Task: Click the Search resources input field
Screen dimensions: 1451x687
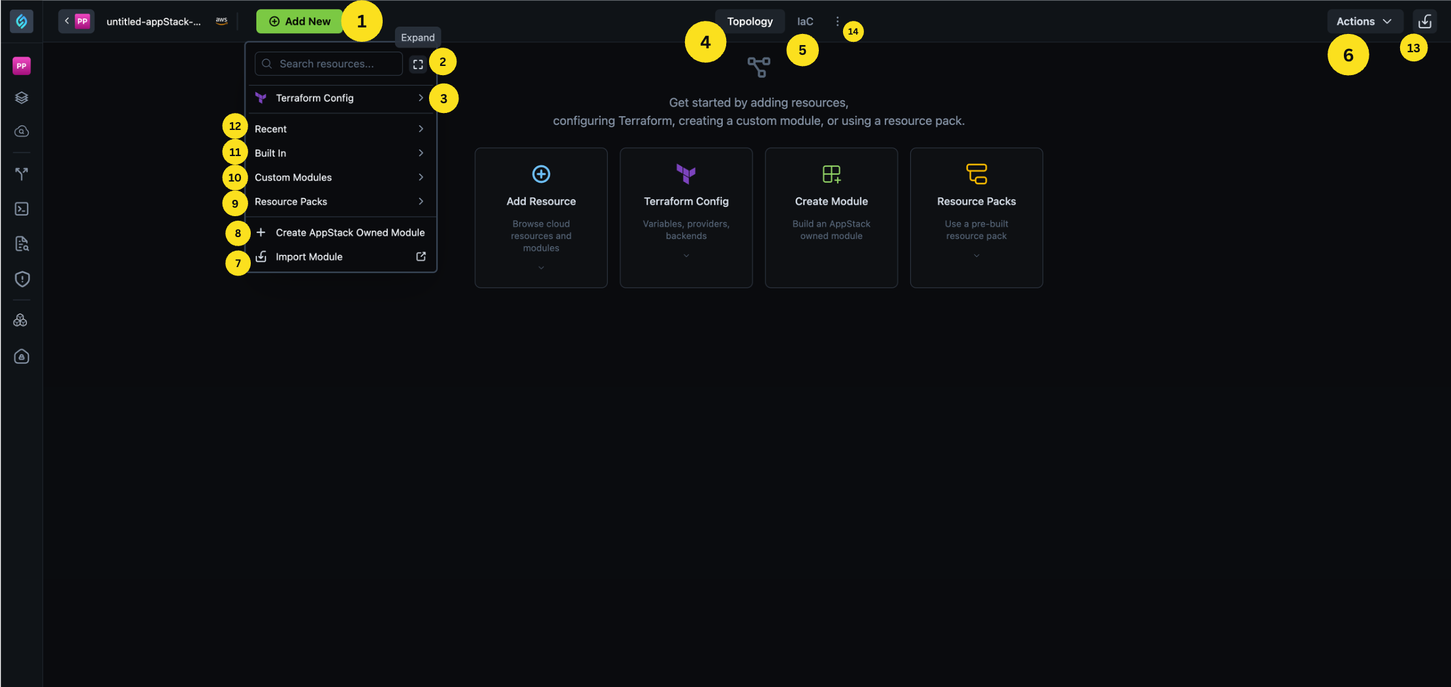Action: coord(333,64)
